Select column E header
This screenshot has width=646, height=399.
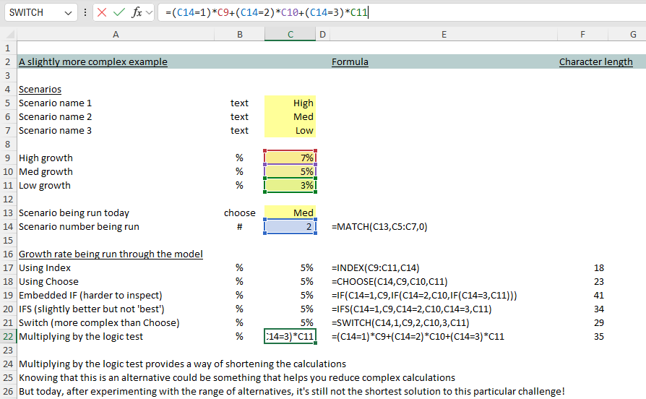click(443, 35)
